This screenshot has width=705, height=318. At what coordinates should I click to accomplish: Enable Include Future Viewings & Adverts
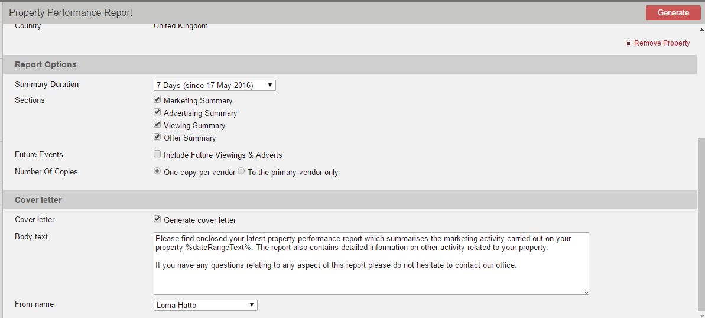157,154
